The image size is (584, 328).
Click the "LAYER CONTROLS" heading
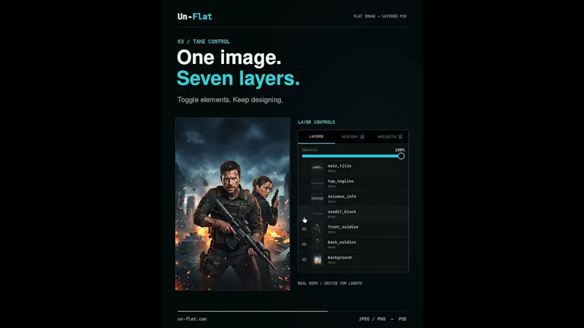[316, 122]
